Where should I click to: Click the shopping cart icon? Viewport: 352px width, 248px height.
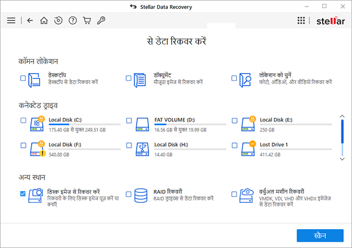click(x=87, y=21)
